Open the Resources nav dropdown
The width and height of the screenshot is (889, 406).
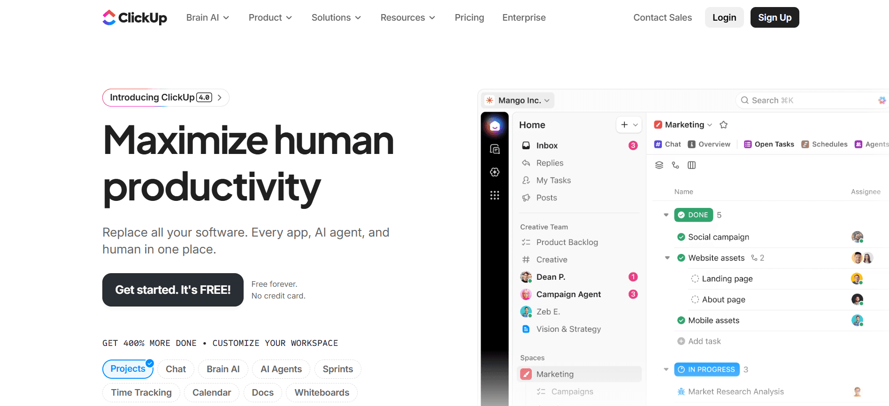(x=407, y=17)
